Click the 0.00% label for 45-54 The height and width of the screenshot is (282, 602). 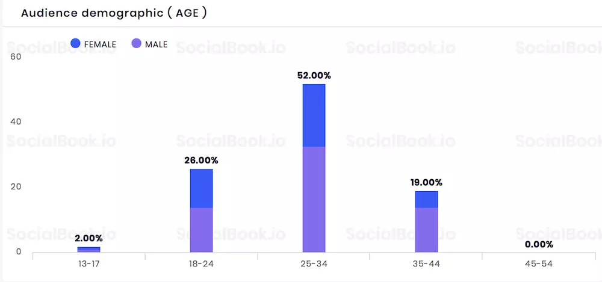point(539,244)
